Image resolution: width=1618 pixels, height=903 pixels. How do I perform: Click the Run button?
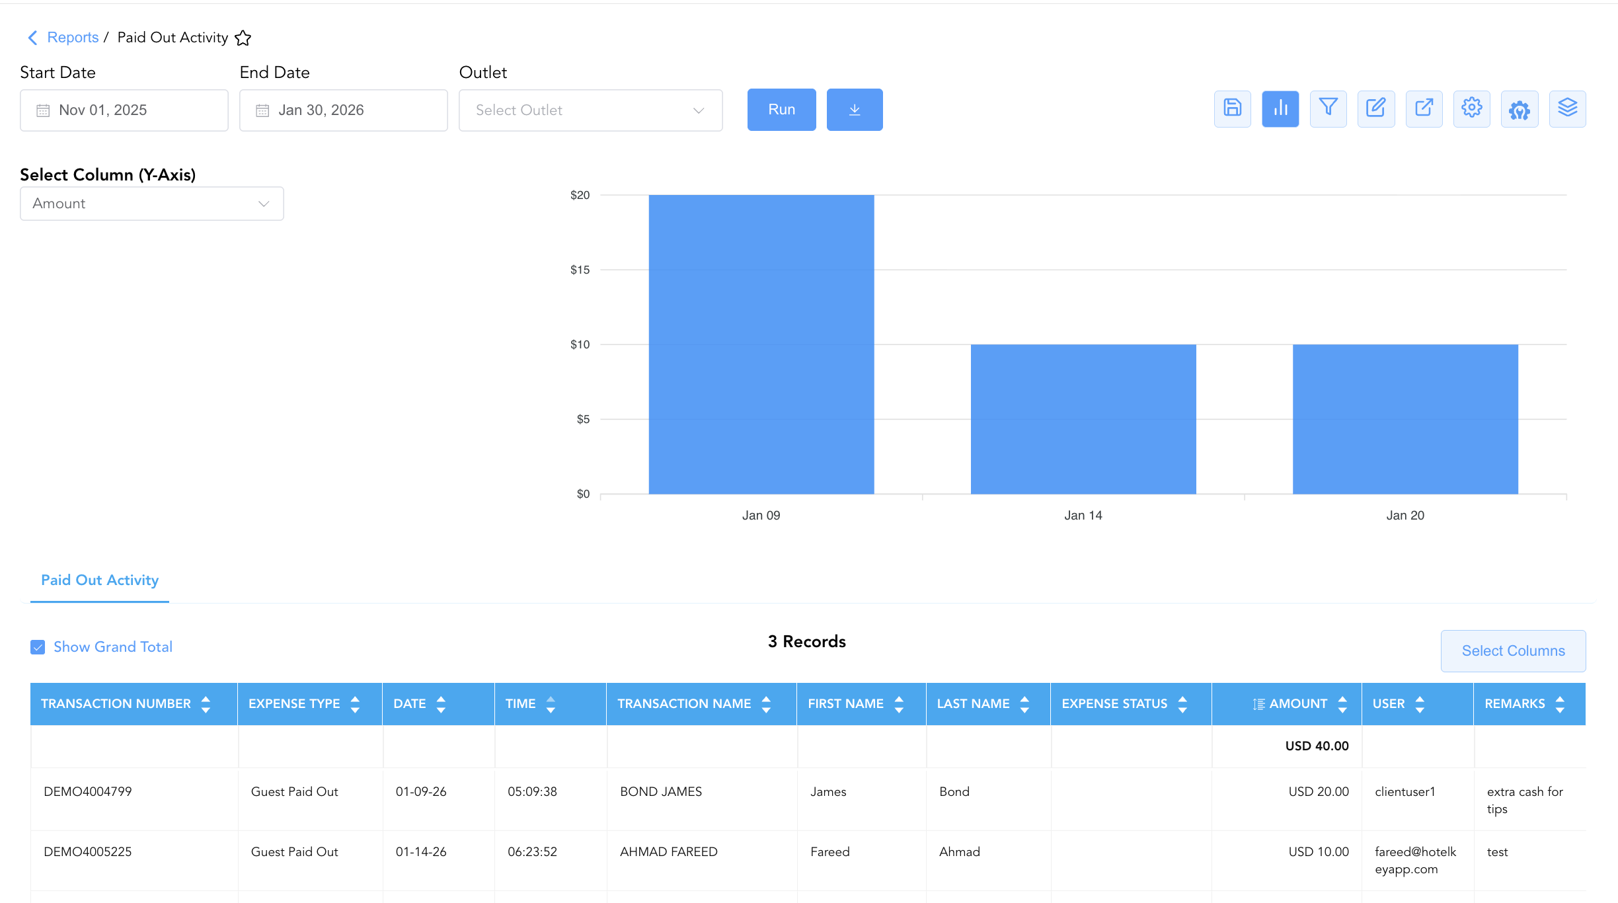782,110
